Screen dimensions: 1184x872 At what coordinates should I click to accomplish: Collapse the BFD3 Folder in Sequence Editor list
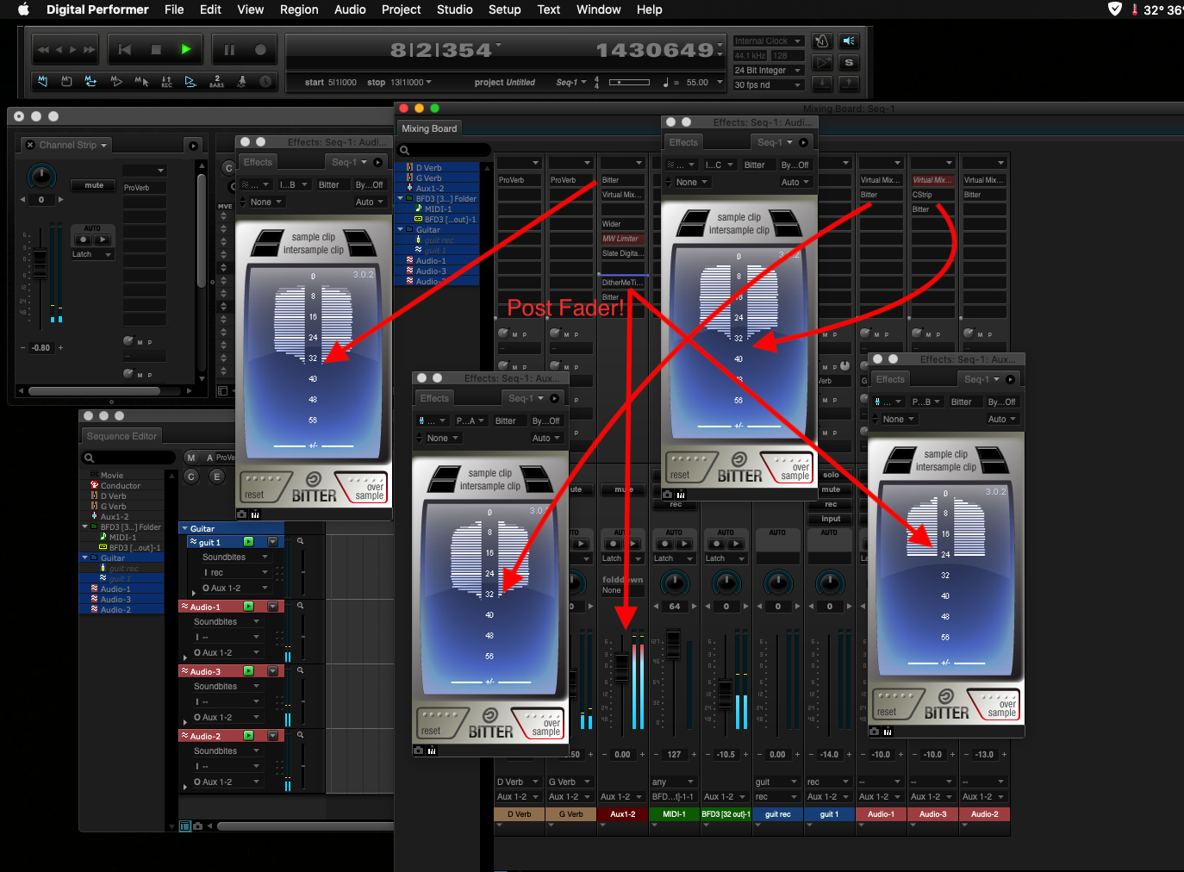point(84,526)
